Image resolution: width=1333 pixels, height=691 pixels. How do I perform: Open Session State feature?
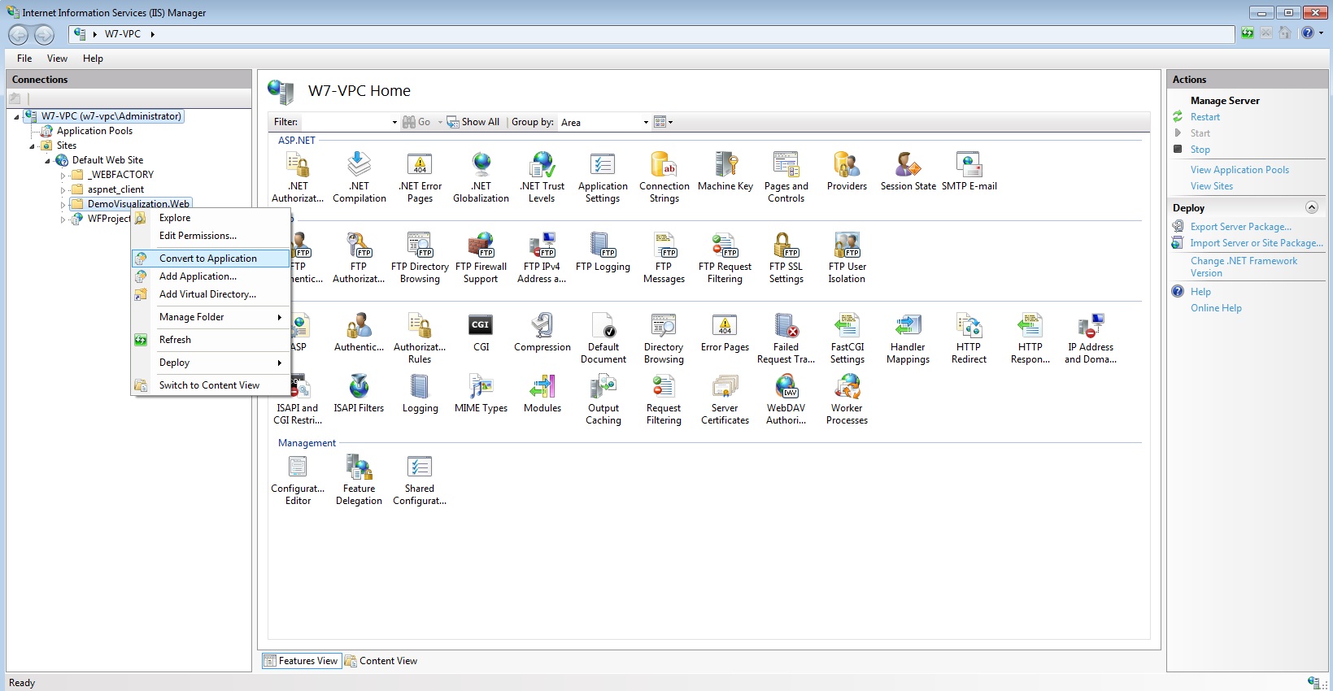click(x=908, y=172)
